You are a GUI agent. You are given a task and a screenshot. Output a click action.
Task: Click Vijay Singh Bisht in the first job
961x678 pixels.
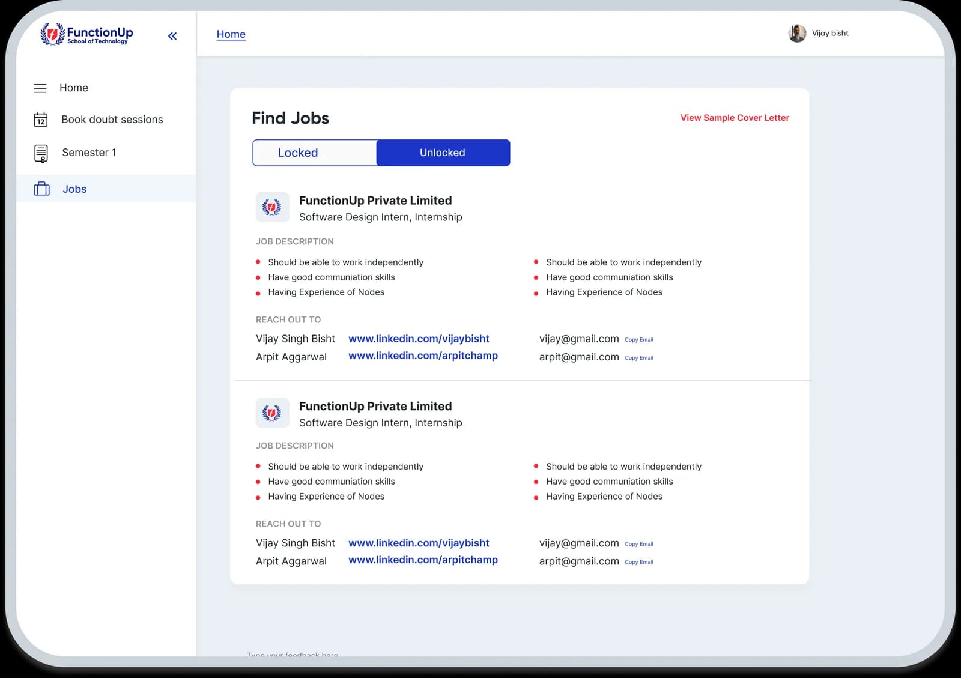pyautogui.click(x=296, y=339)
